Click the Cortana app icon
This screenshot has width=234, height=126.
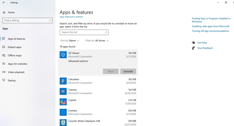click(63, 112)
